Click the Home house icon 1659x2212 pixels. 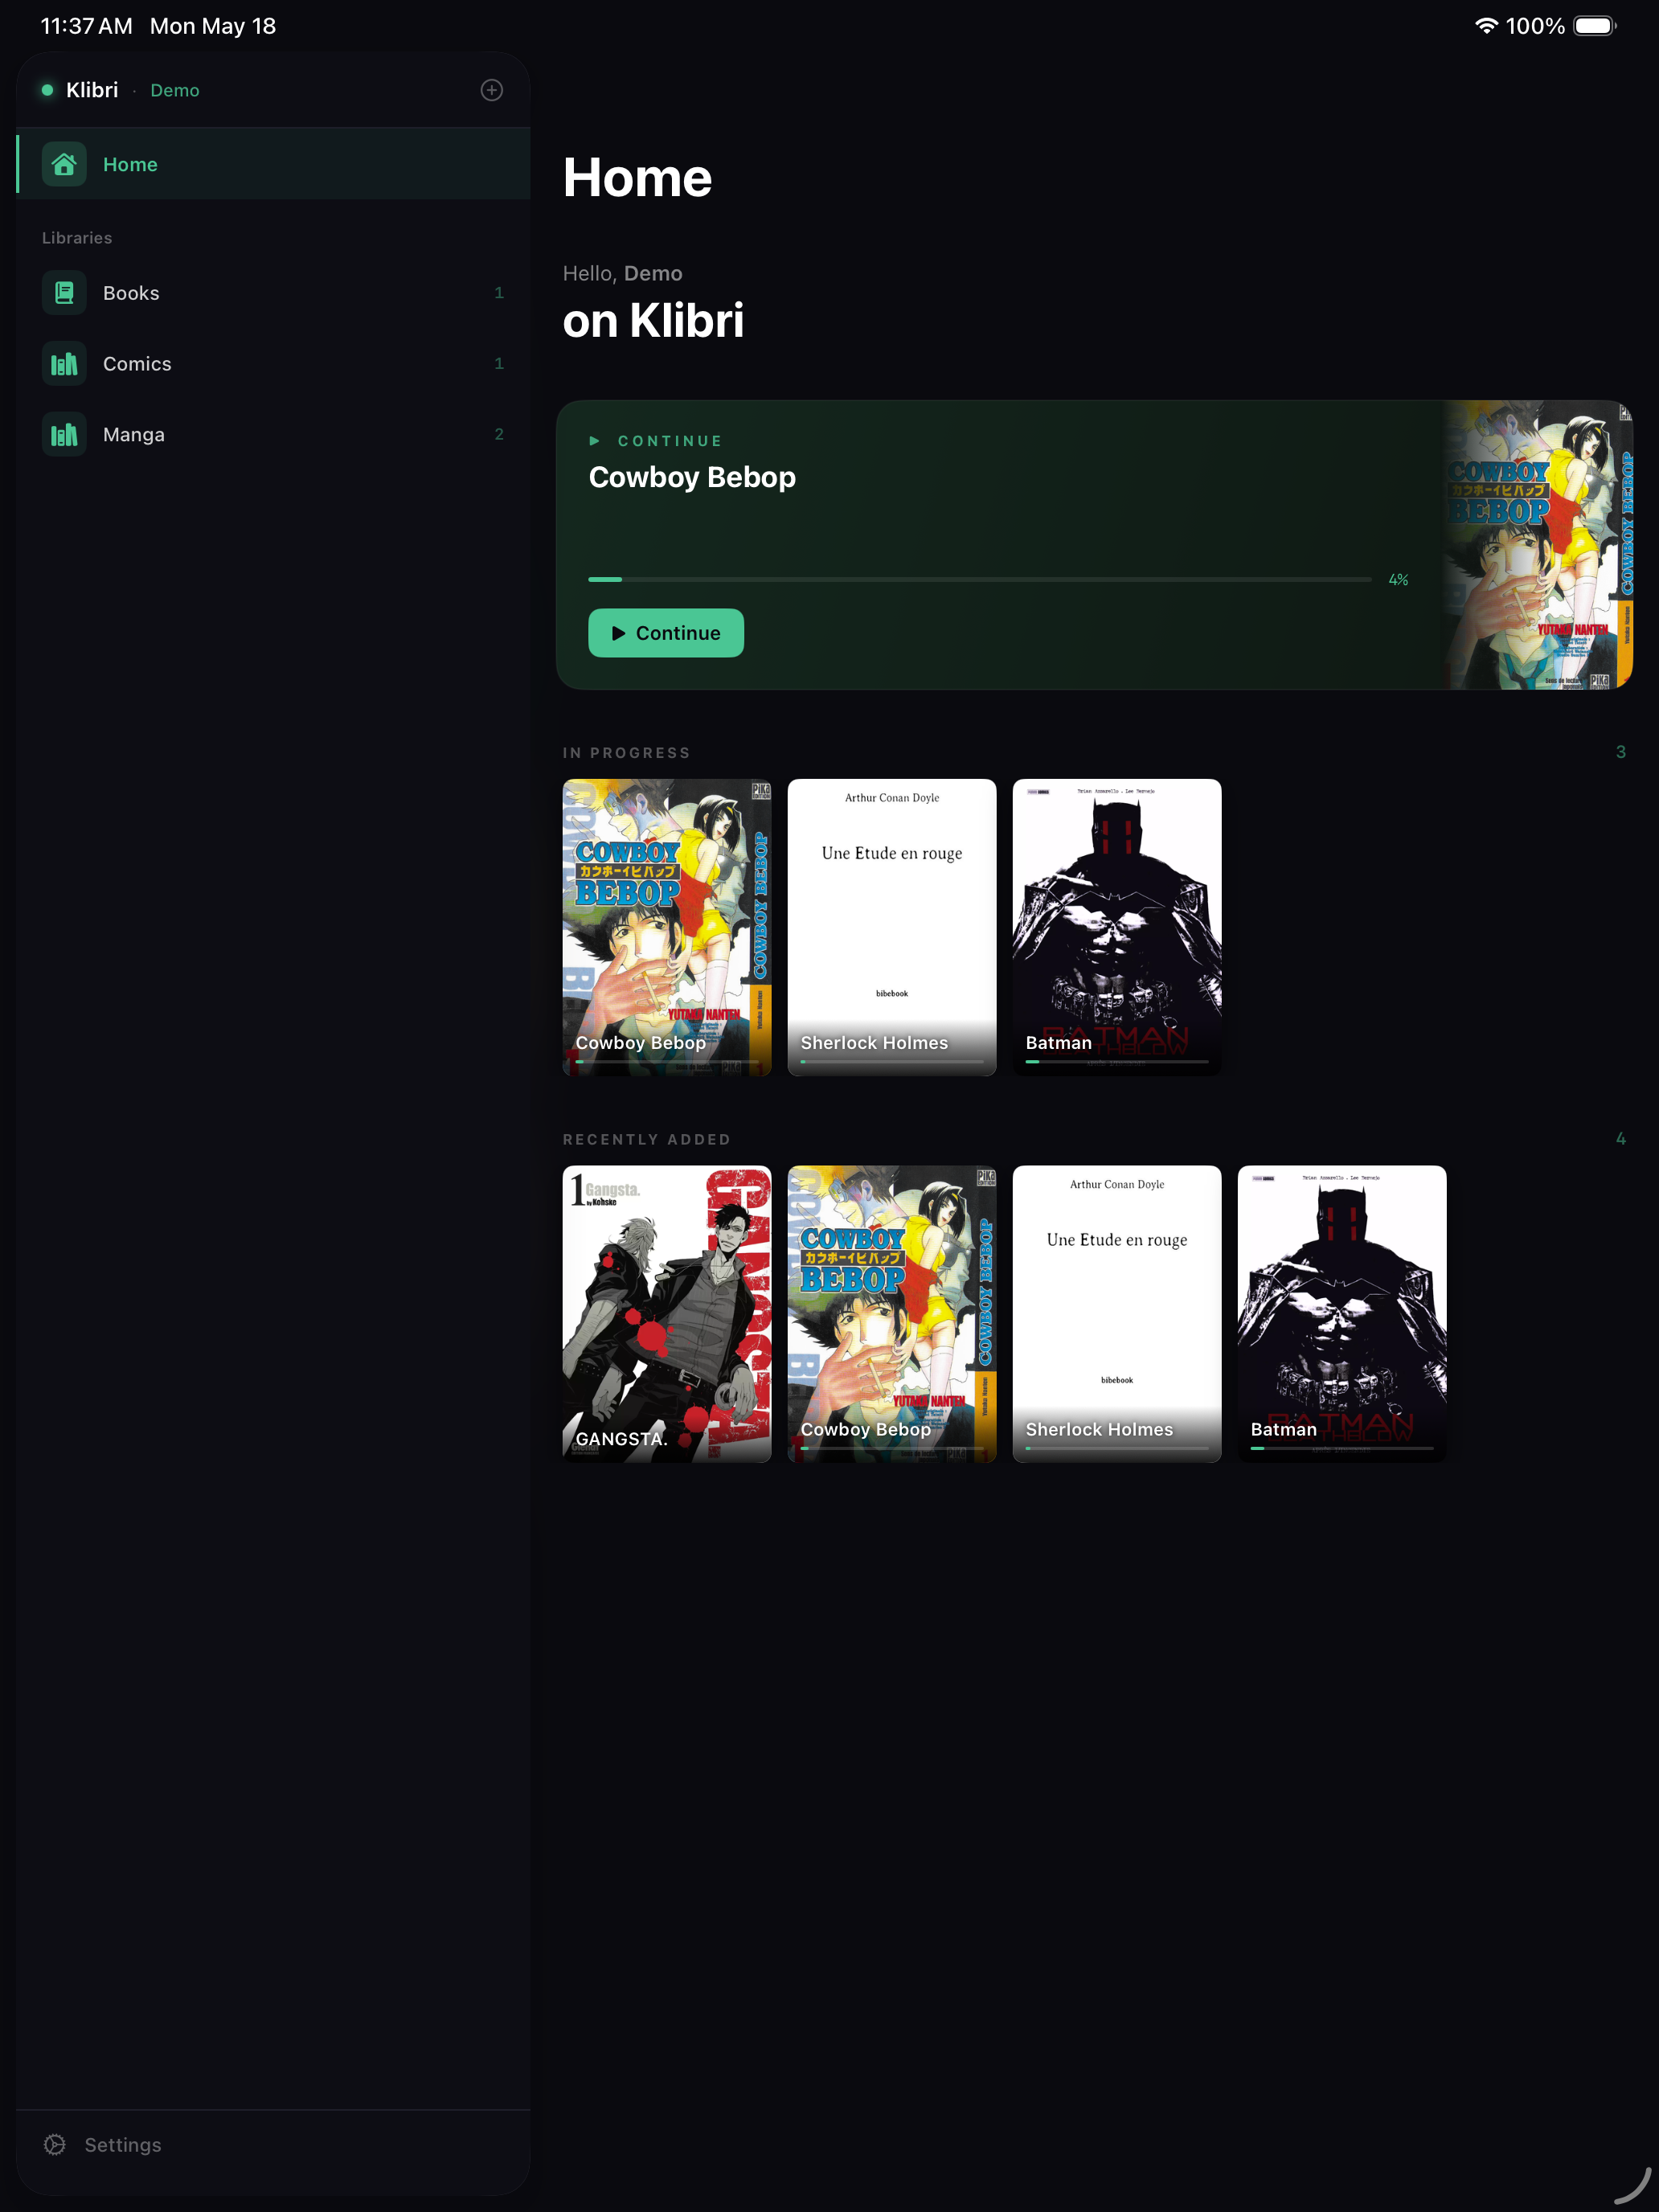pyautogui.click(x=64, y=164)
